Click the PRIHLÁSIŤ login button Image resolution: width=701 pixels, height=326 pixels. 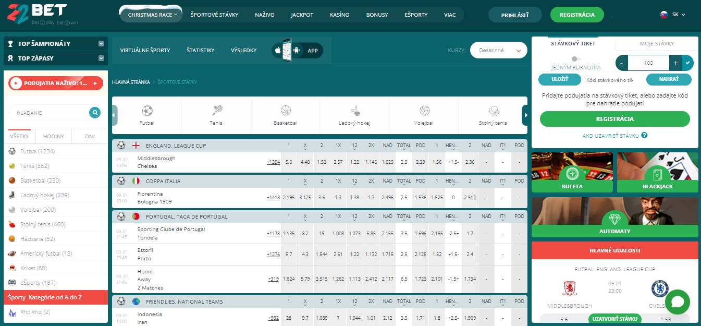[x=515, y=15]
